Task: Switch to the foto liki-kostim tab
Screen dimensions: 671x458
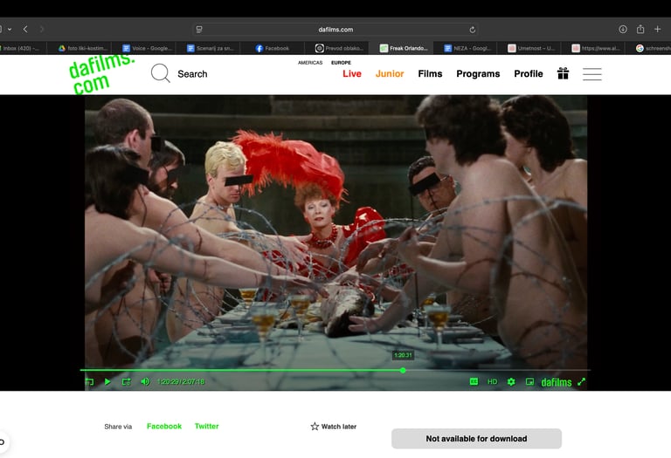Action: pyautogui.click(x=82, y=48)
